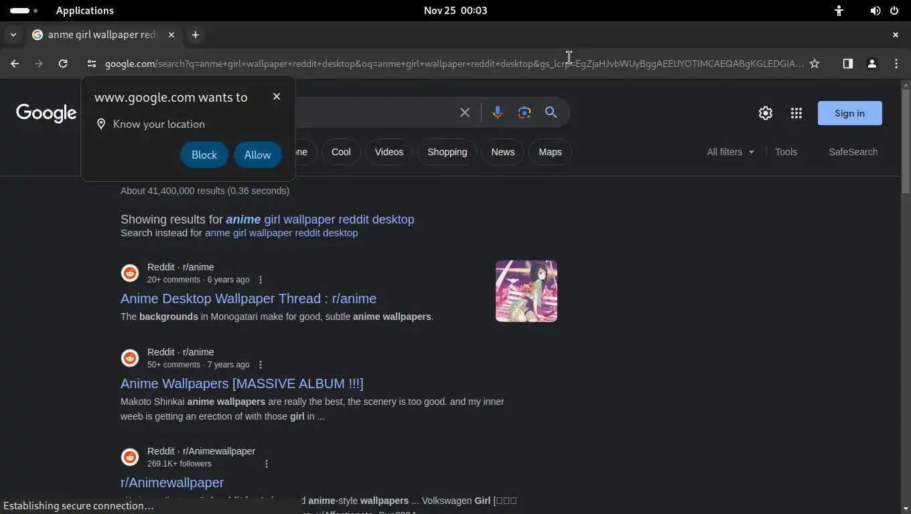This screenshot has width=911, height=514.
Task: Open more options for r/Animewallpaper result
Action: tap(267, 464)
